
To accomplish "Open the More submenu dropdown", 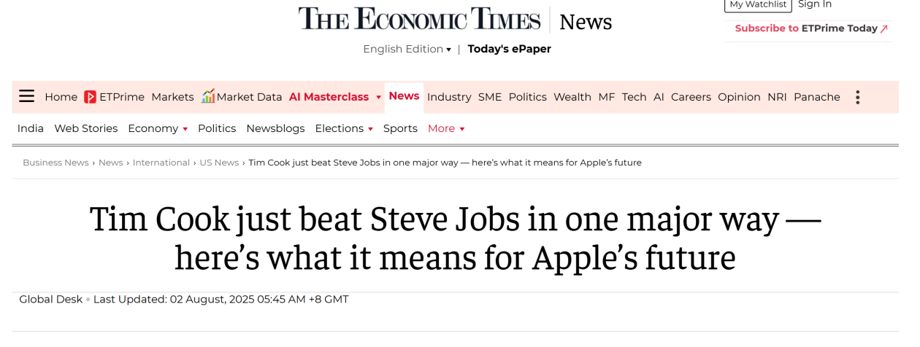I will click(x=446, y=129).
